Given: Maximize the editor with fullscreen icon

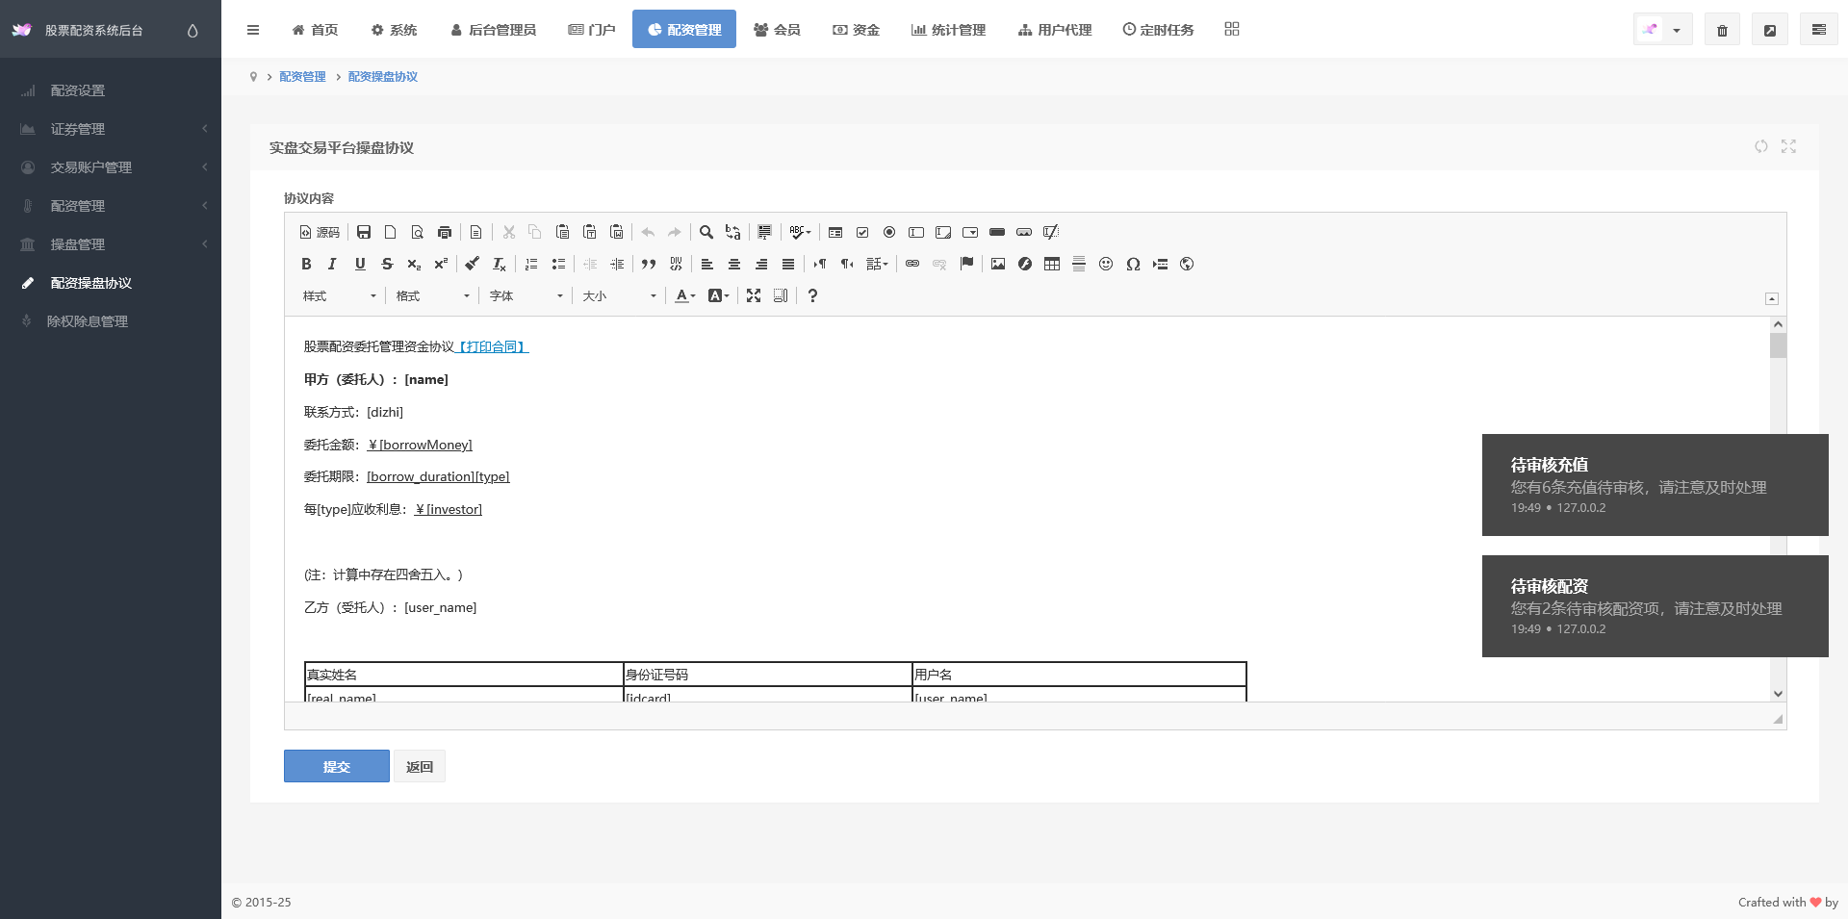Looking at the screenshot, I should [754, 295].
